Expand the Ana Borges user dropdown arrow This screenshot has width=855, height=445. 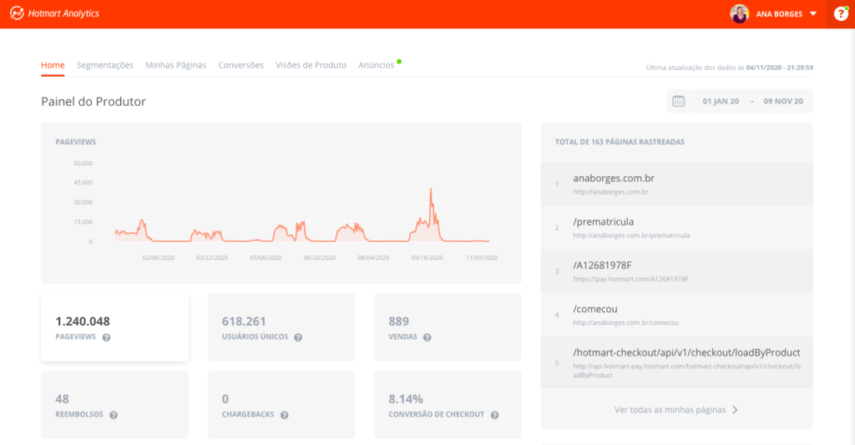813,13
